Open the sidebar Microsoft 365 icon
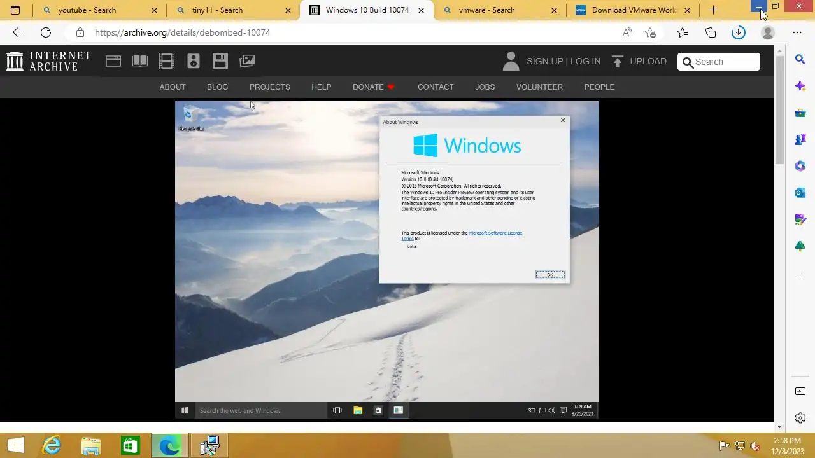This screenshot has width=815, height=458. point(800,166)
